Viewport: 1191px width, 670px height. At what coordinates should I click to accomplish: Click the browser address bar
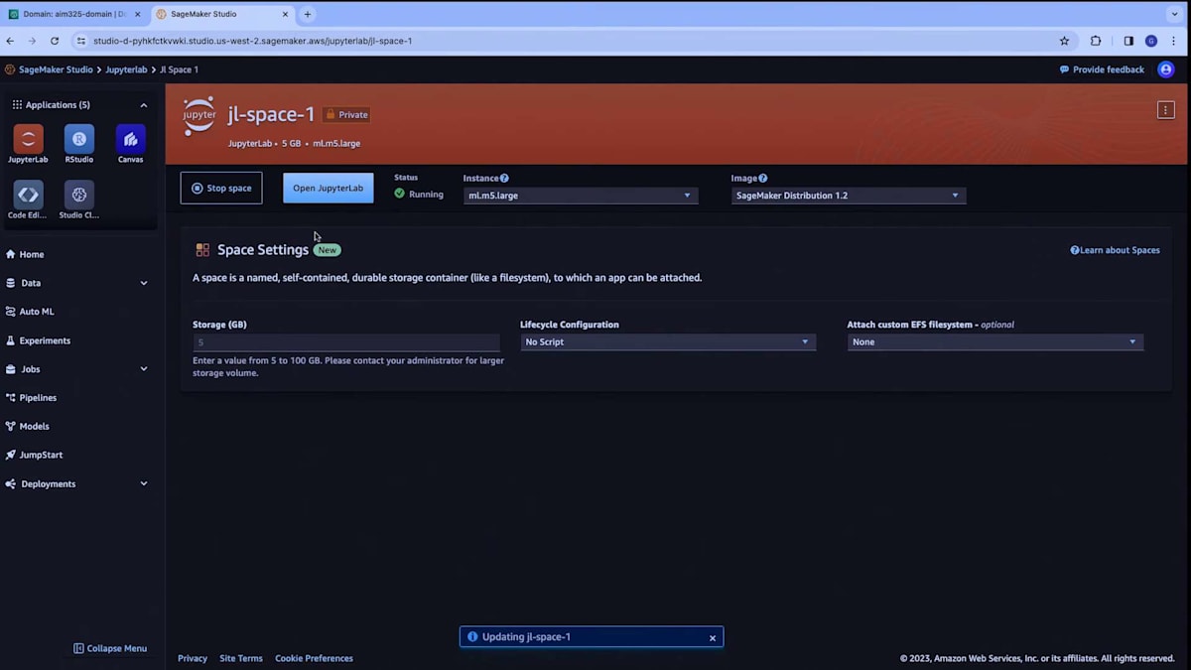point(566,41)
